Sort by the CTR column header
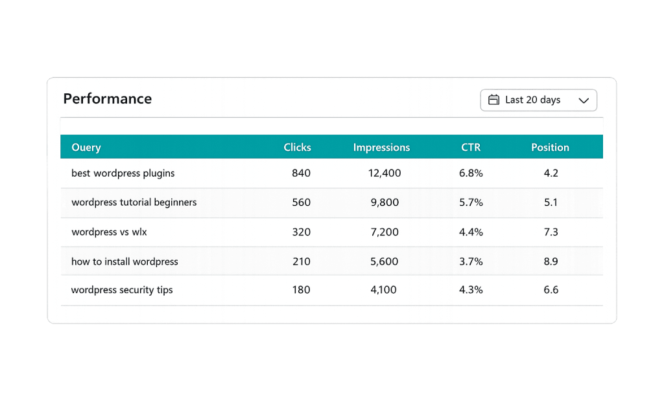This screenshot has height=398, width=664. 471,147
